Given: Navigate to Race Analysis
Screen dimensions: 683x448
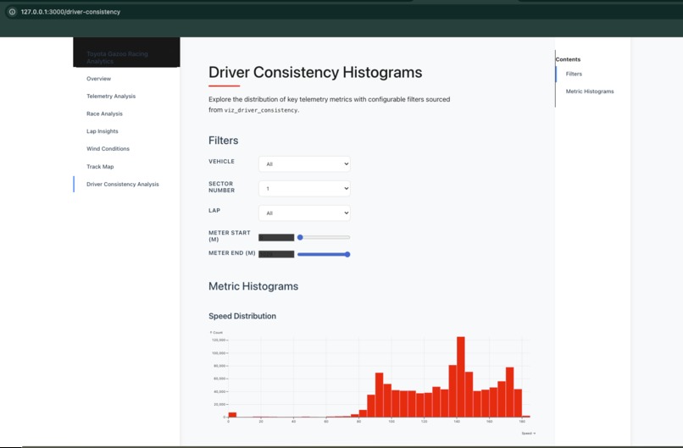Looking at the screenshot, I should (x=104, y=113).
